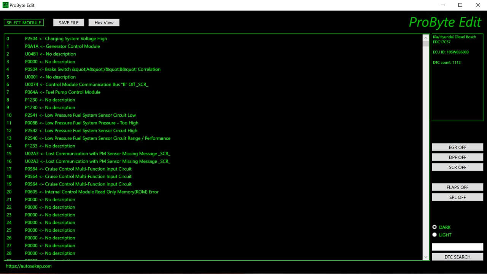
Task: Click the DTC search input field
Action: coord(457,247)
